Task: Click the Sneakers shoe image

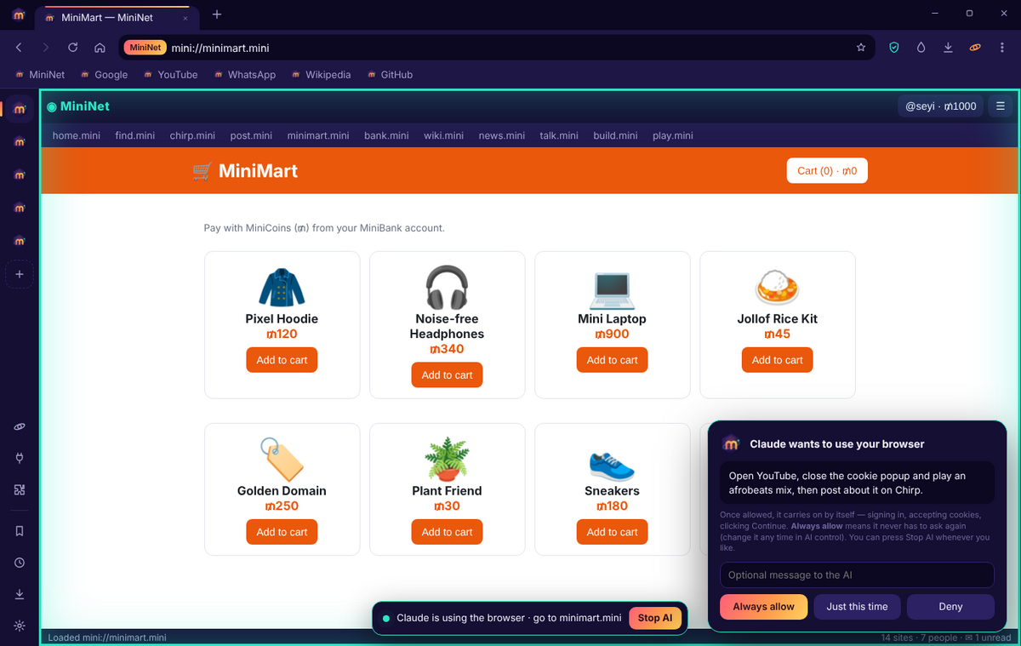Action: click(612, 465)
